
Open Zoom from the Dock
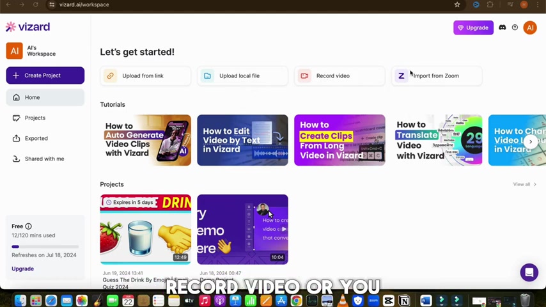(x=373, y=301)
